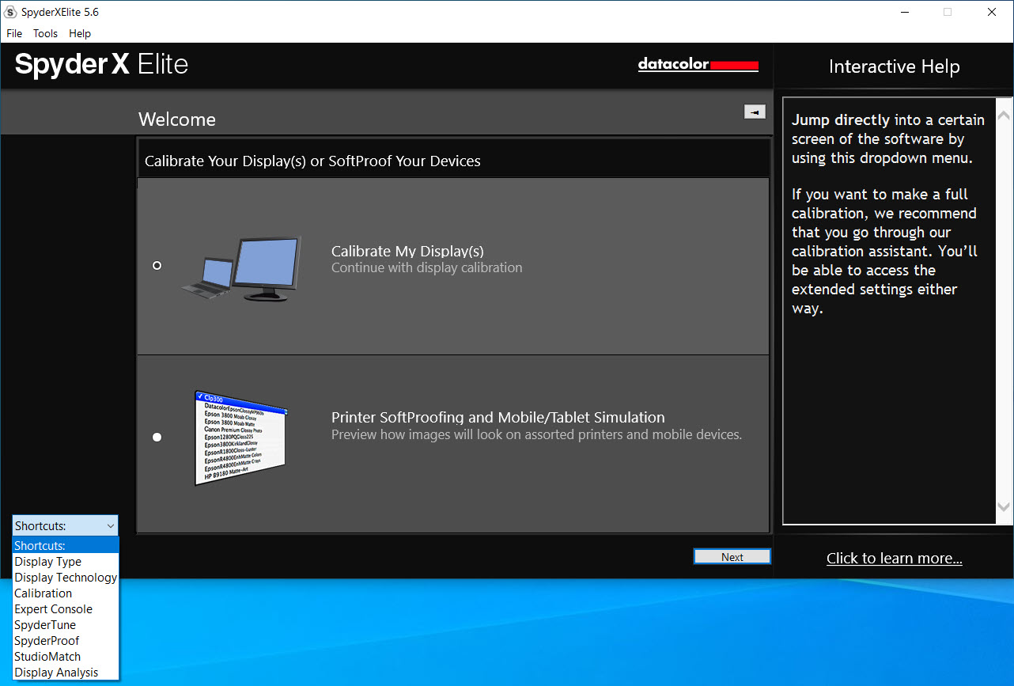Open Expert Console from shortcuts list
Screen dimensions: 1014x686
(66, 608)
